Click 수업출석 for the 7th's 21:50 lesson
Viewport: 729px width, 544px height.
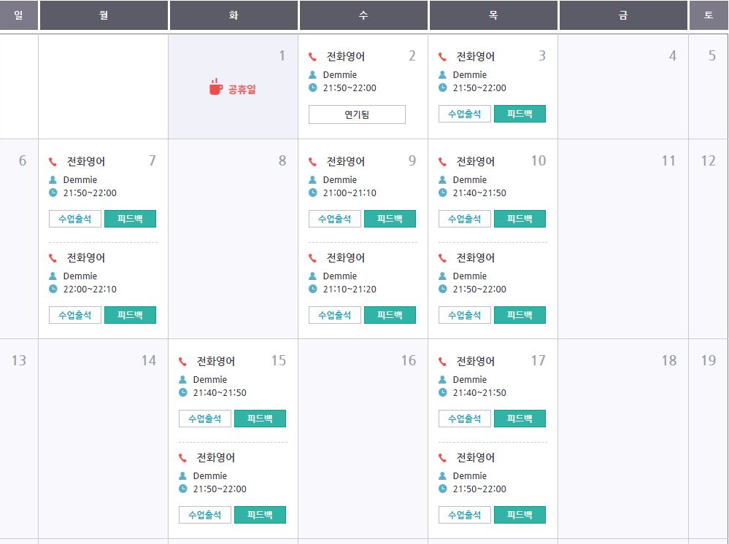click(75, 219)
